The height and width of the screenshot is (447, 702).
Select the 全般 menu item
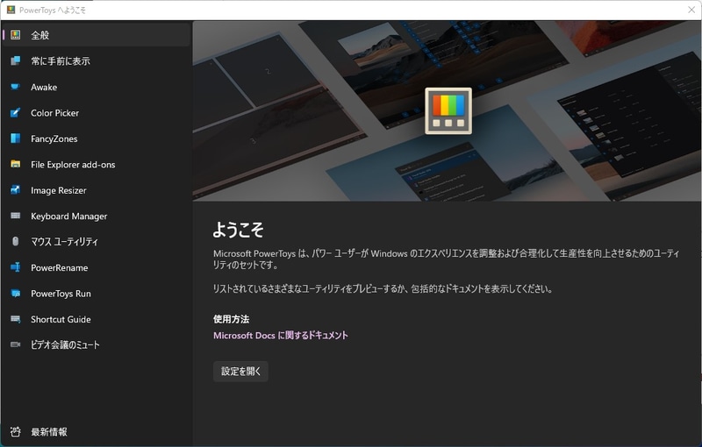point(97,35)
